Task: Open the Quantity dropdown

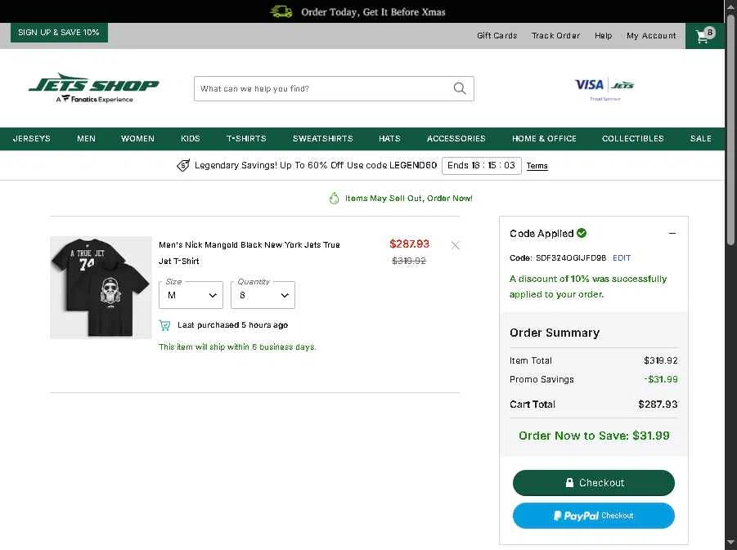Action: tap(263, 295)
